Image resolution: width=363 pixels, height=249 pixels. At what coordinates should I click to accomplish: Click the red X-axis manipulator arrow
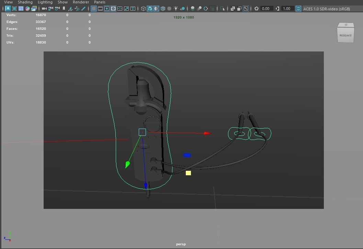pos(207,133)
